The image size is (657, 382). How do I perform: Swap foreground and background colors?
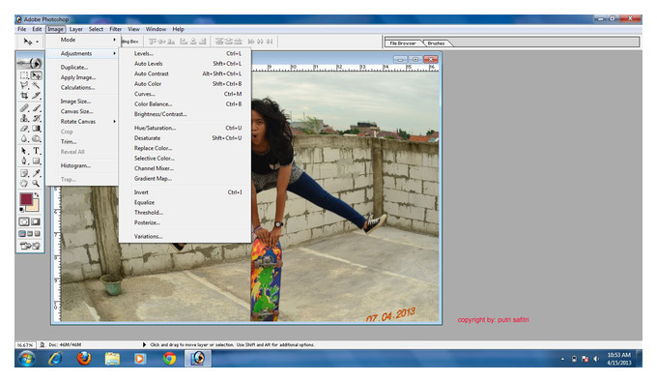pyautogui.click(x=37, y=194)
